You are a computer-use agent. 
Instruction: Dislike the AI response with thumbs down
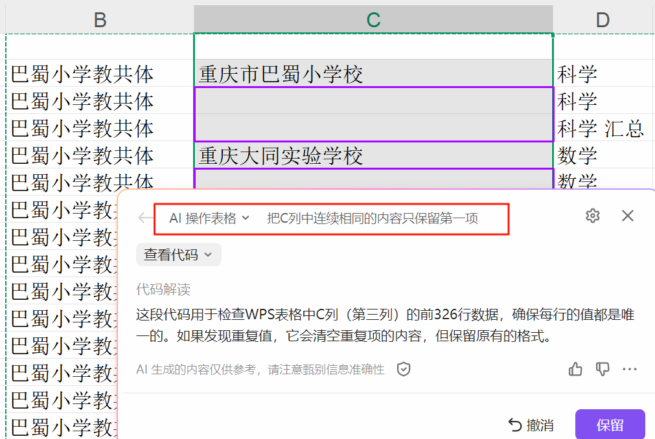tap(603, 368)
